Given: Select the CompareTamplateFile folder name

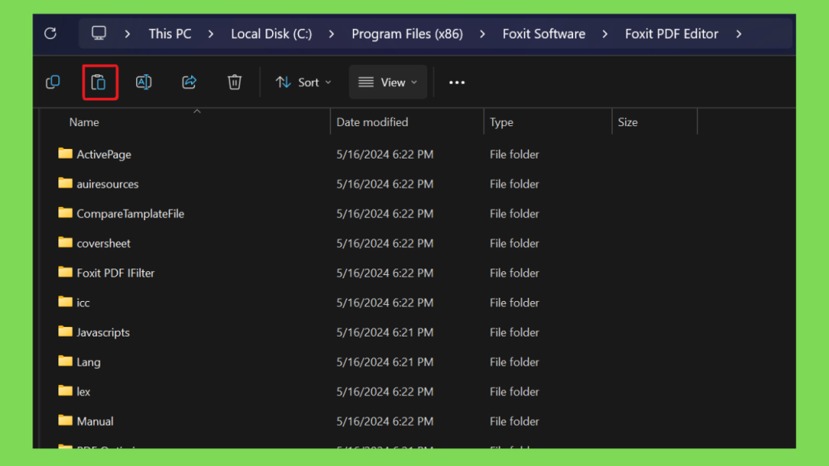Looking at the screenshot, I should point(130,214).
